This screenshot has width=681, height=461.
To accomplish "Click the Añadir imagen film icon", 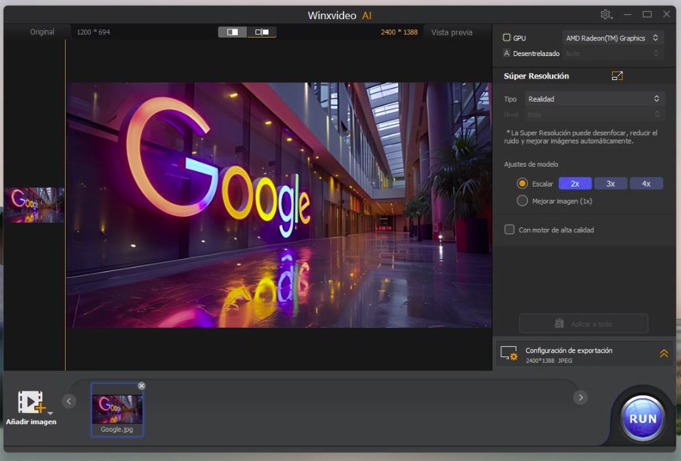I will click(x=31, y=402).
